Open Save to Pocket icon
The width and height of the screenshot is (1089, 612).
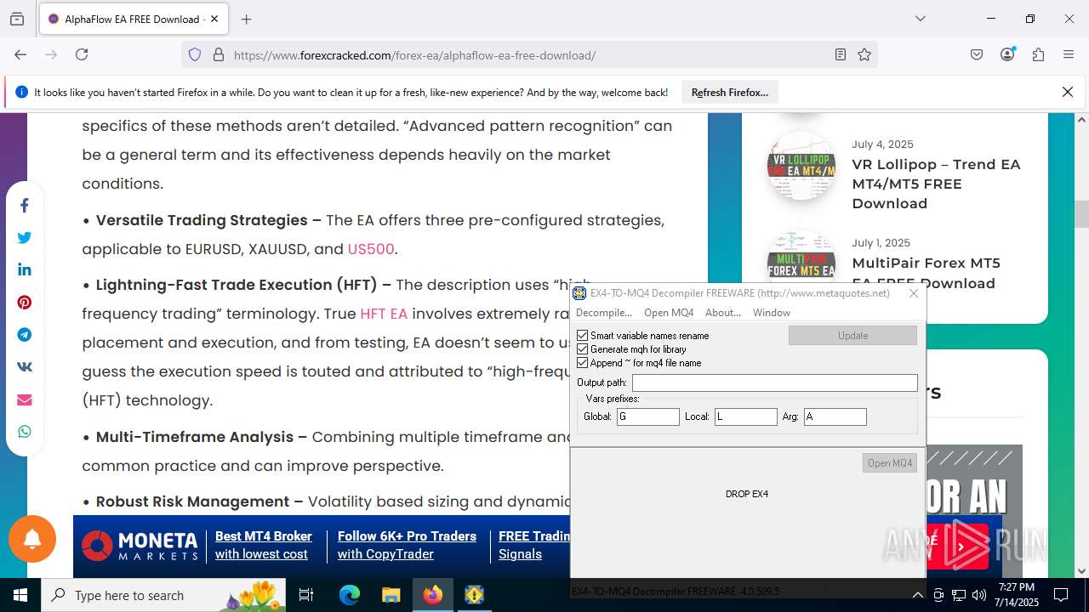pos(977,54)
